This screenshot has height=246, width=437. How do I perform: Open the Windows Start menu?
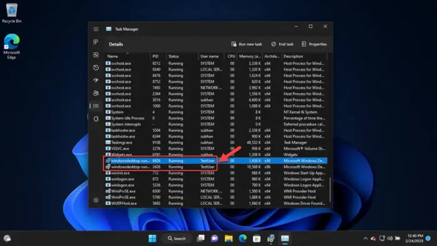[x=152, y=239]
